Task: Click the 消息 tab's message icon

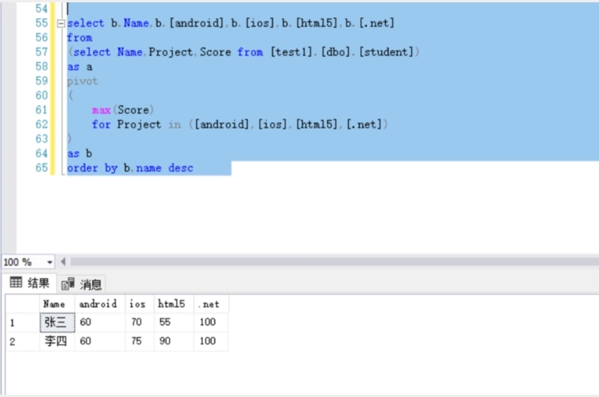Action: coord(68,284)
